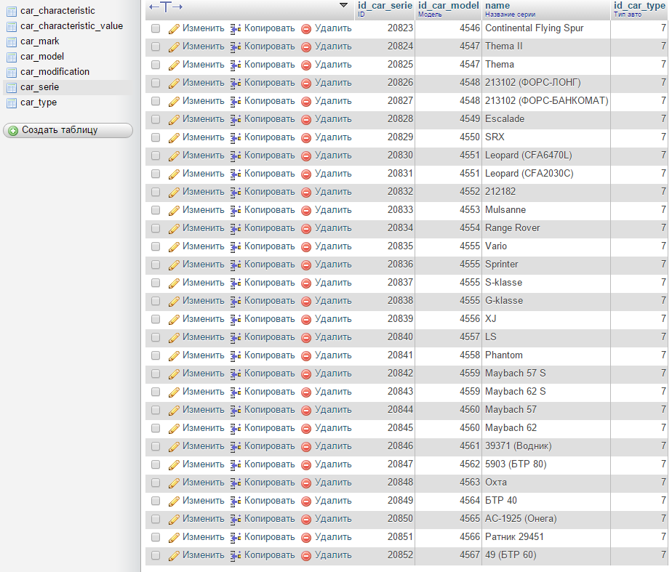Viewport: 672px width, 572px height.
Task: Open car_model table in sidebar
Action: tap(42, 57)
